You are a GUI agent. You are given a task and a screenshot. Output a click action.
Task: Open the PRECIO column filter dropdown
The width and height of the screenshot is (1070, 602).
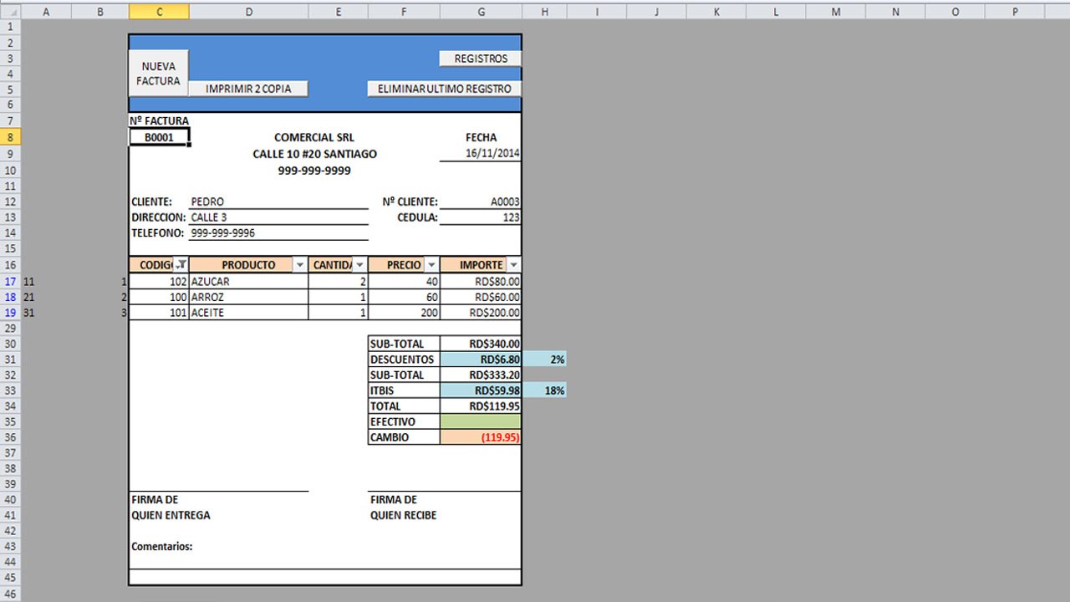tap(431, 265)
